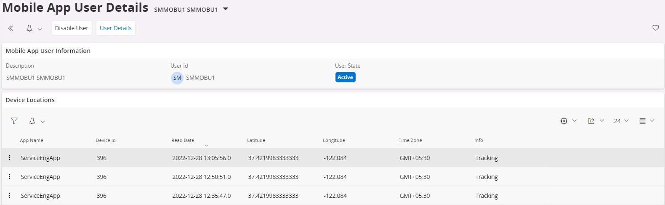
Task: Expand the 24 page size dropdown
Action: point(621,121)
